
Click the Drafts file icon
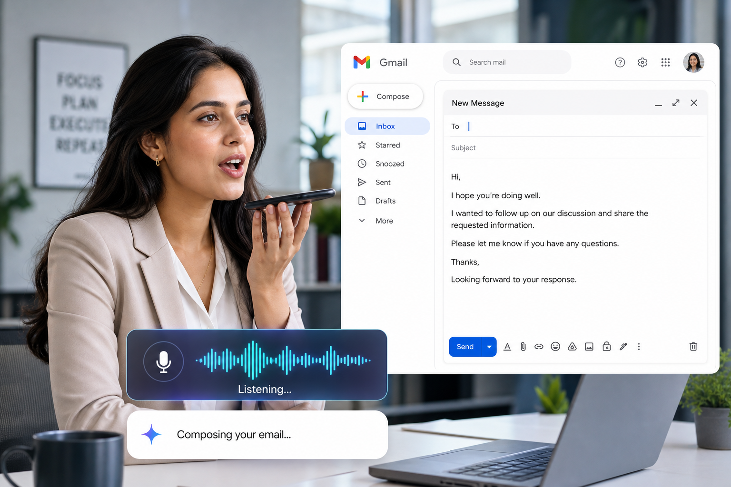coord(362,201)
